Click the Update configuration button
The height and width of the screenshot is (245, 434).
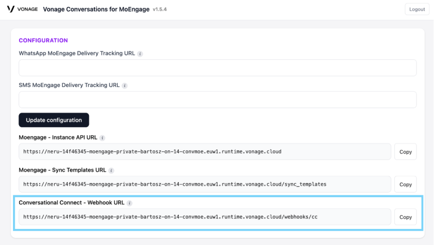coord(54,120)
